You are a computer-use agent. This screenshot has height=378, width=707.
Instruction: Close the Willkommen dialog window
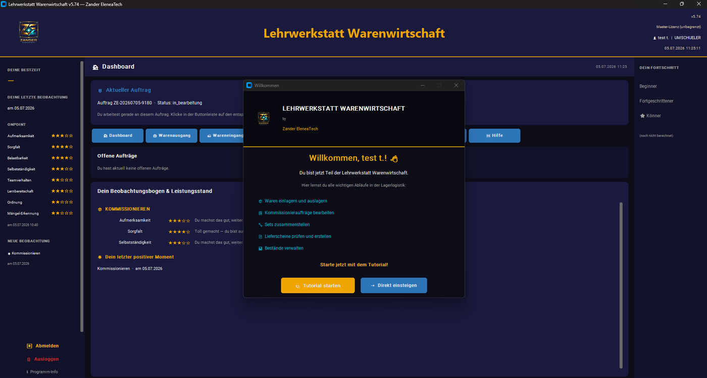click(456, 85)
